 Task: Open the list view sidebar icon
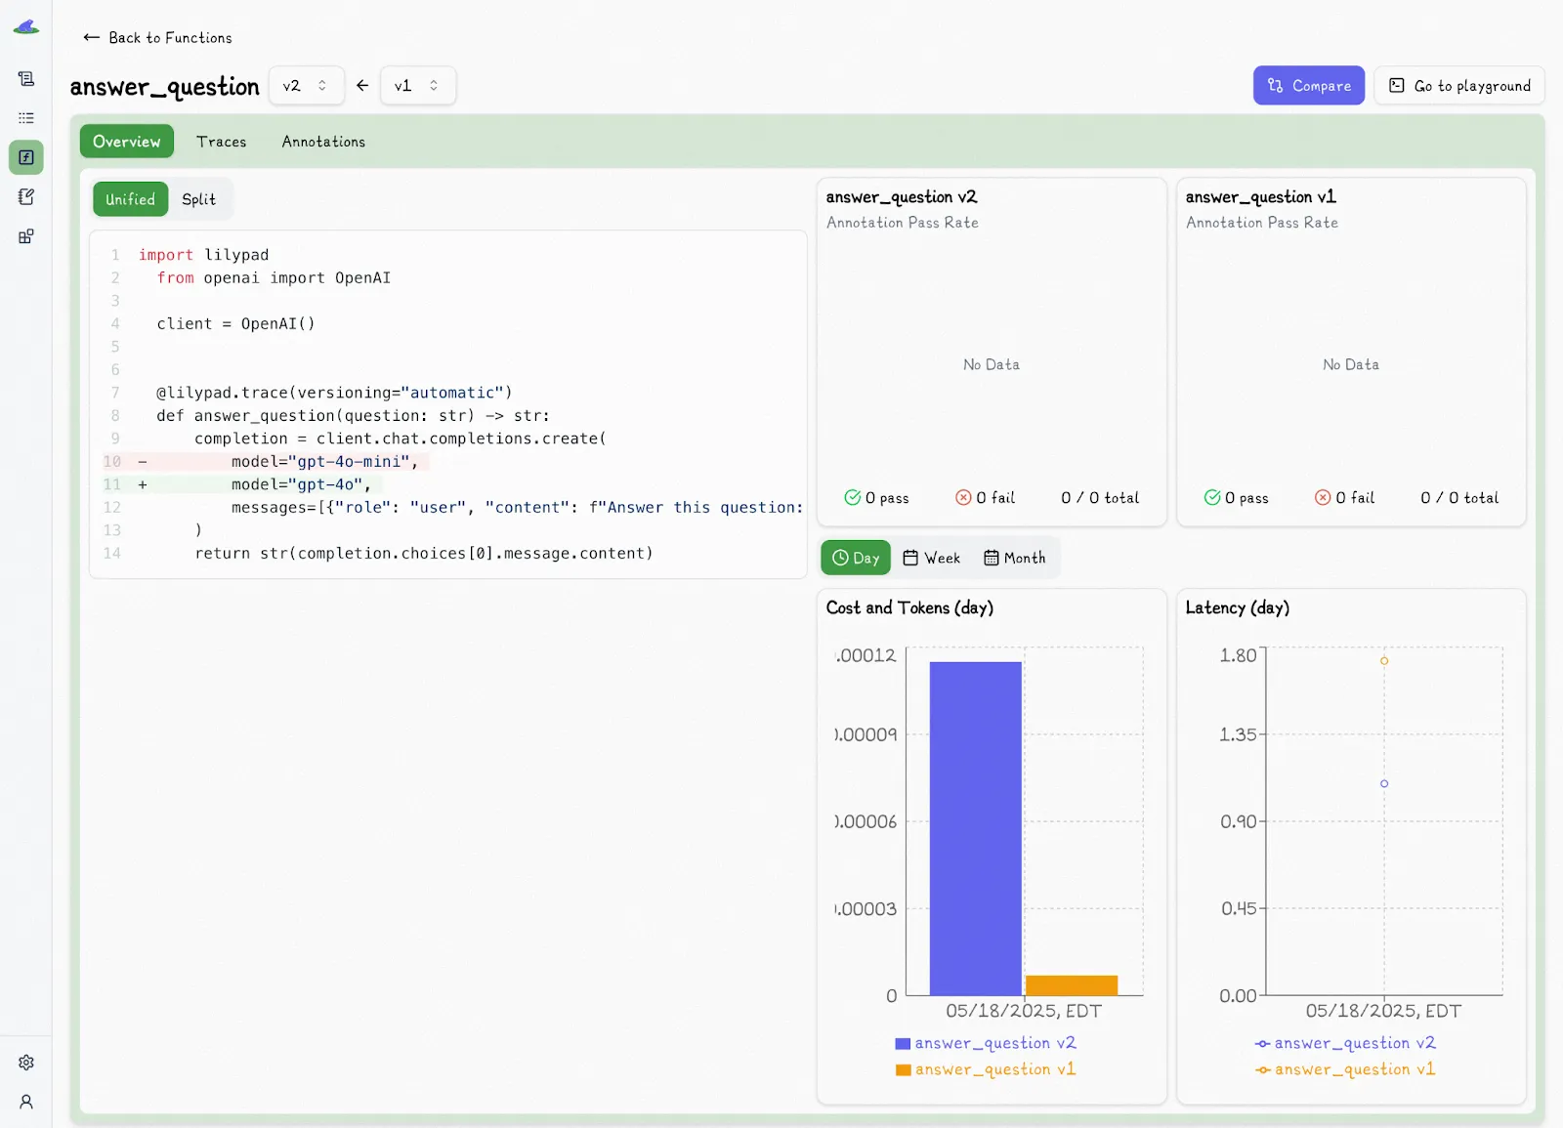pyautogui.click(x=26, y=118)
